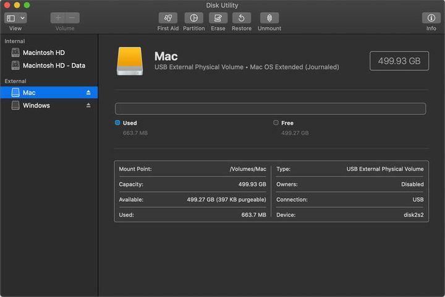Select the Mac volume in sidebar
The width and height of the screenshot is (445, 297).
29,93
